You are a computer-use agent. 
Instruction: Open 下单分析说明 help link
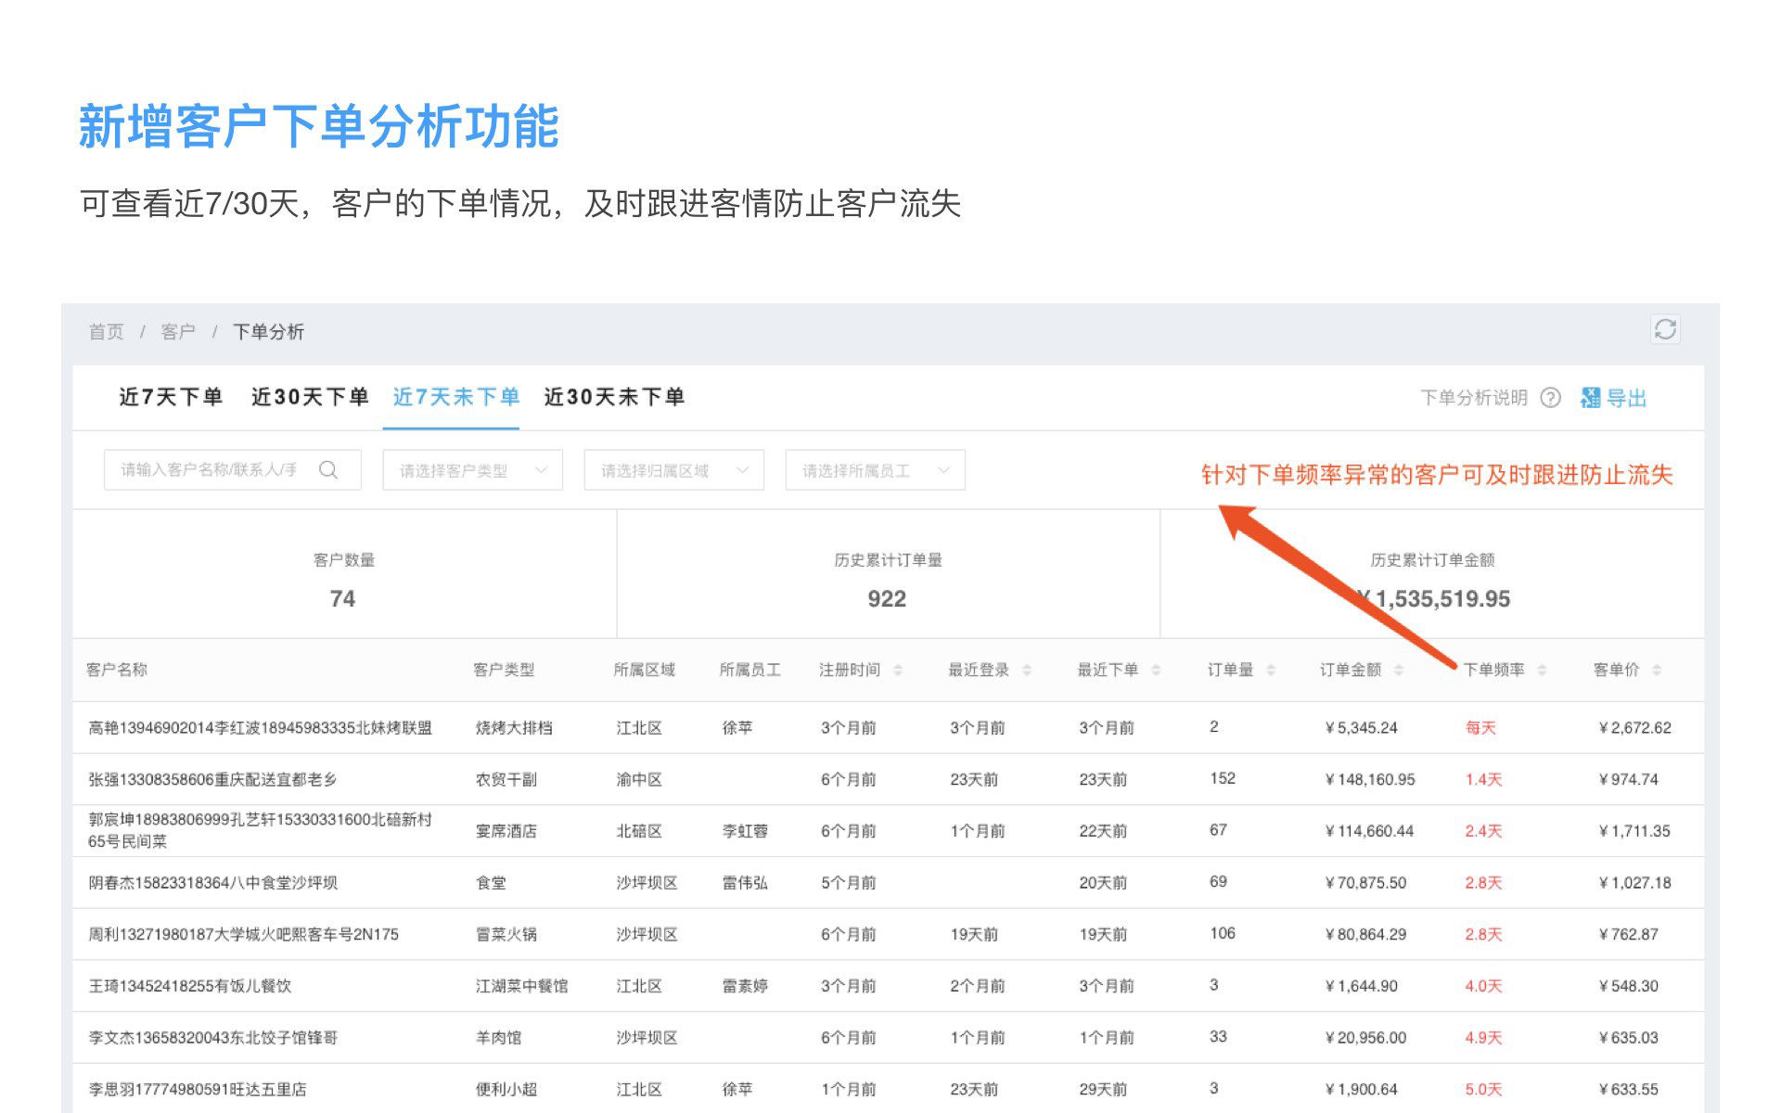tap(1473, 398)
